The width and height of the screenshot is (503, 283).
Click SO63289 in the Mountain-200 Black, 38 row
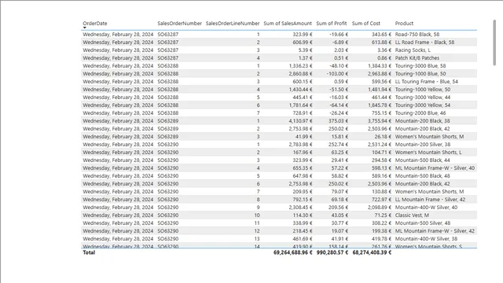[167, 121]
